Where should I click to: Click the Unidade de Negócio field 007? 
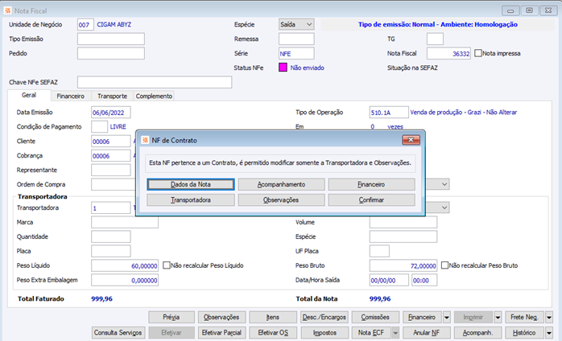pyautogui.click(x=85, y=25)
